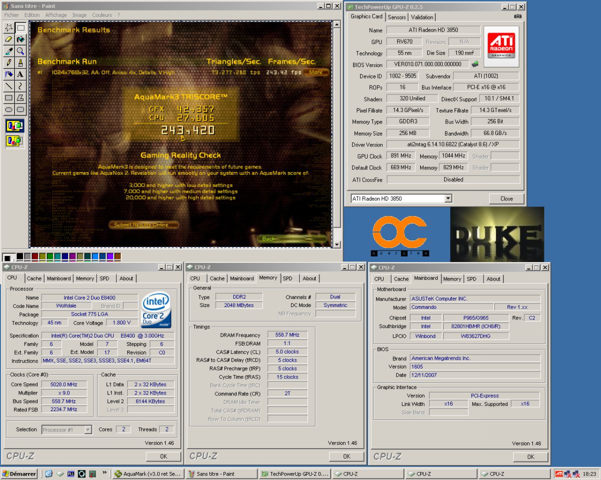Select the Rounded Rectangle tool
601x480 pixels.
click(x=21, y=109)
